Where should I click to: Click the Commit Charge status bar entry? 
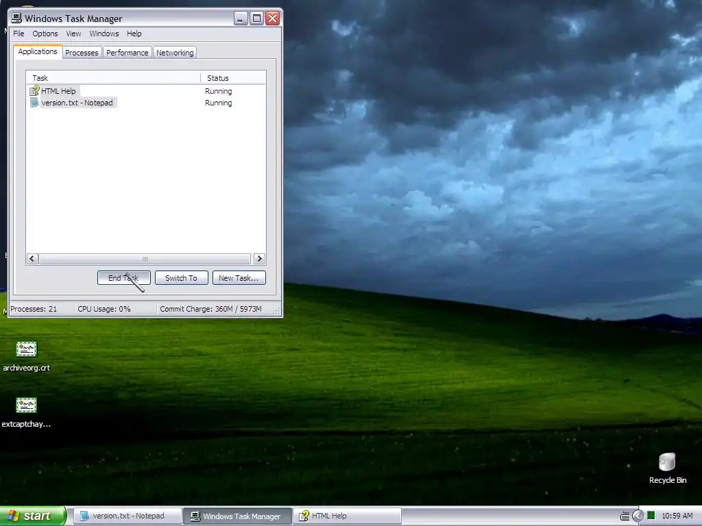(x=210, y=309)
